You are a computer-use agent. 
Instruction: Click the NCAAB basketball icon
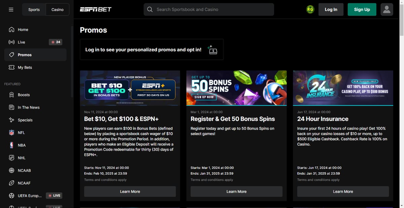pyautogui.click(x=11, y=170)
